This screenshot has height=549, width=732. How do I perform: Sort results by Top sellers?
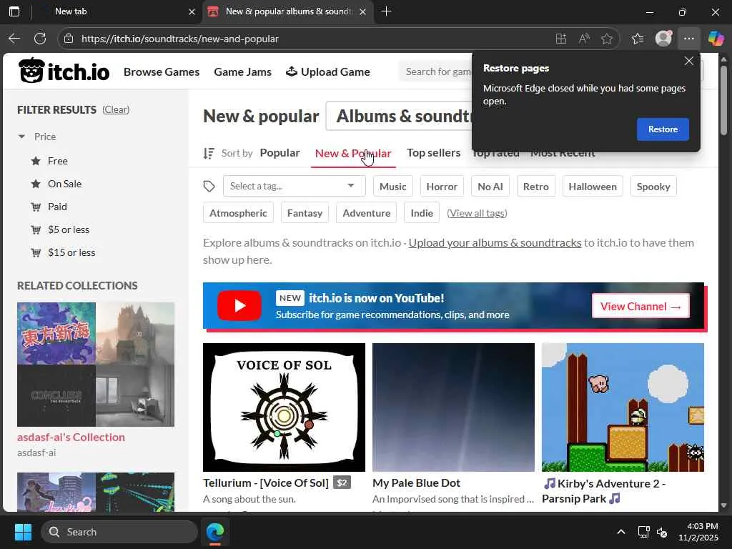point(433,153)
